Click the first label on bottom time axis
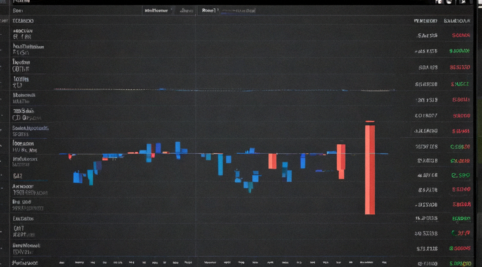482x267 pixels. 62,263
